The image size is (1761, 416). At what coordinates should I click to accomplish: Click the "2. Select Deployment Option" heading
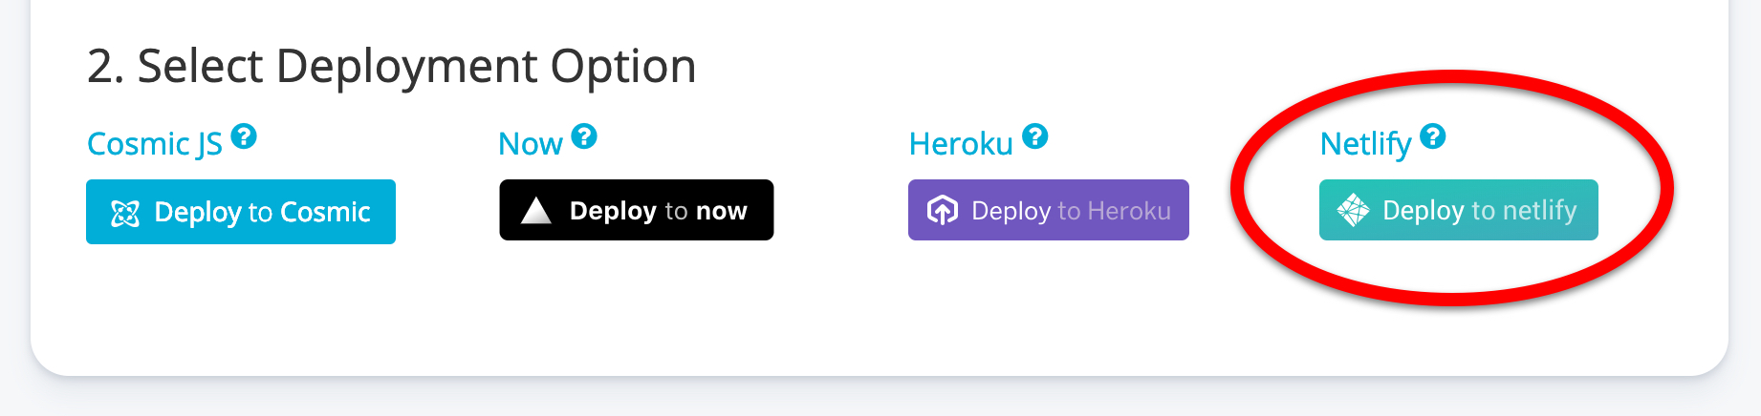392,67
